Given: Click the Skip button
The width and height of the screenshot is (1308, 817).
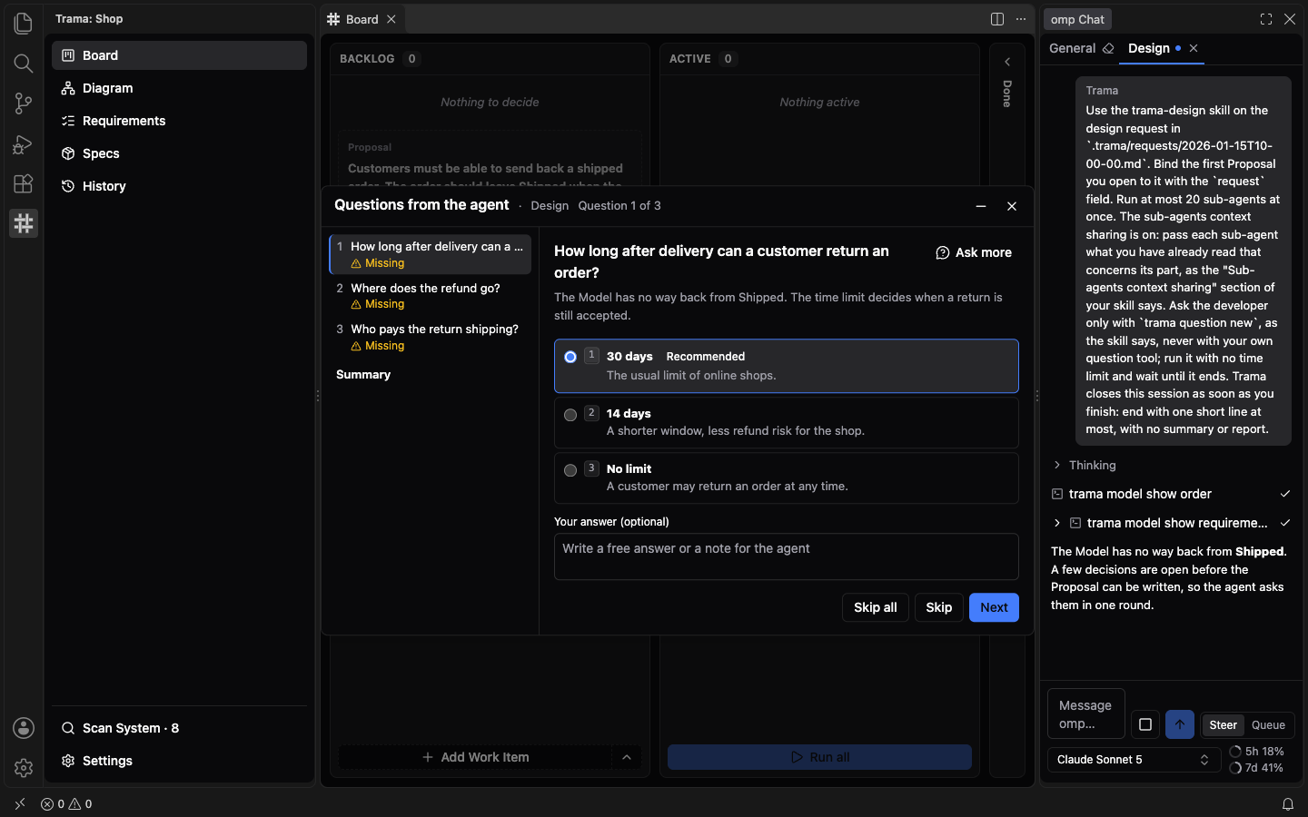Looking at the screenshot, I should point(938,607).
